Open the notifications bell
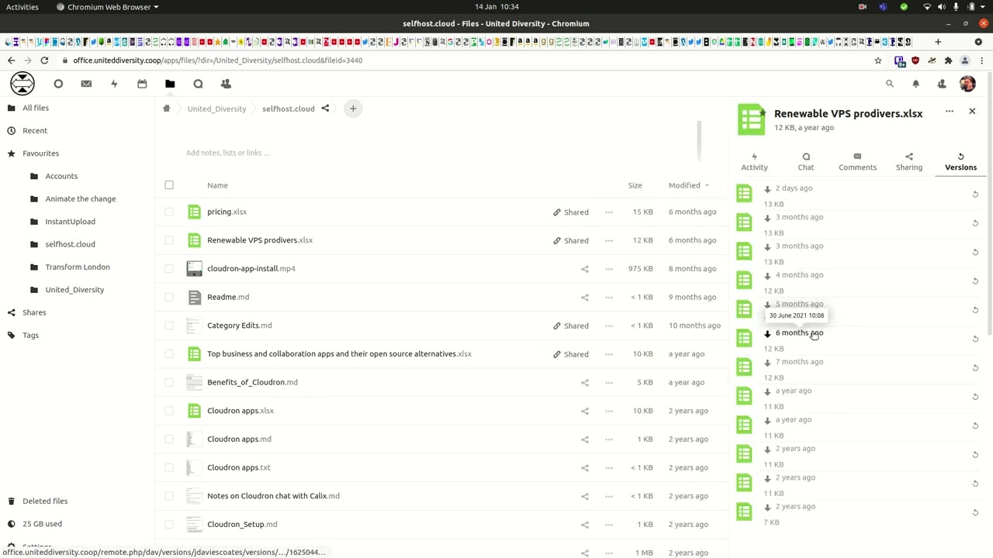Image resolution: width=993 pixels, height=558 pixels. tap(915, 84)
